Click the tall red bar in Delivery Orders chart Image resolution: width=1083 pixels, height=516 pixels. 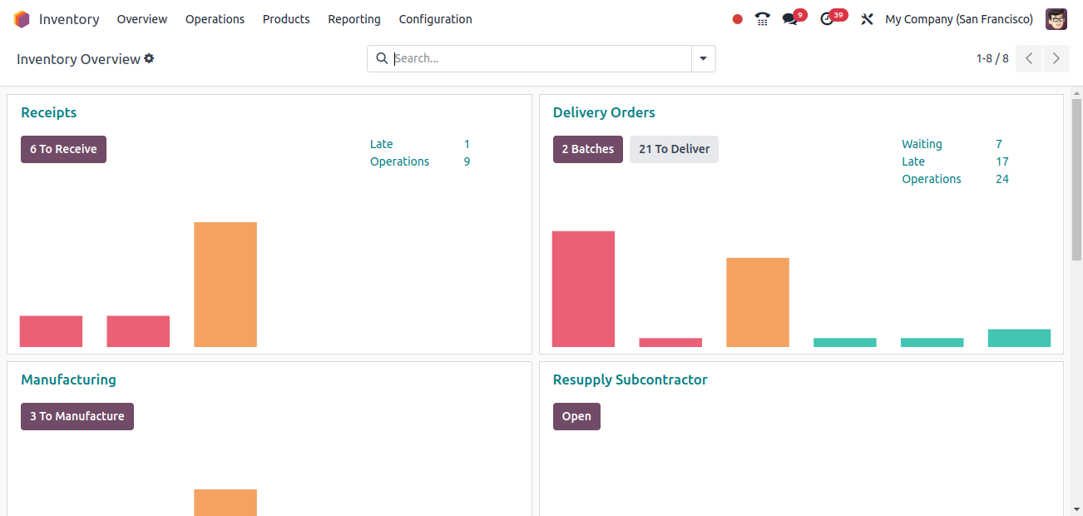[x=583, y=289]
